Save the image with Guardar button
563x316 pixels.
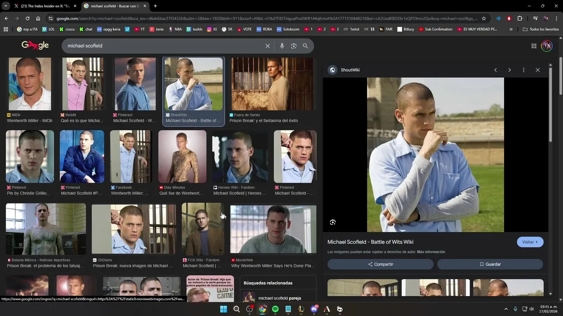click(490, 264)
